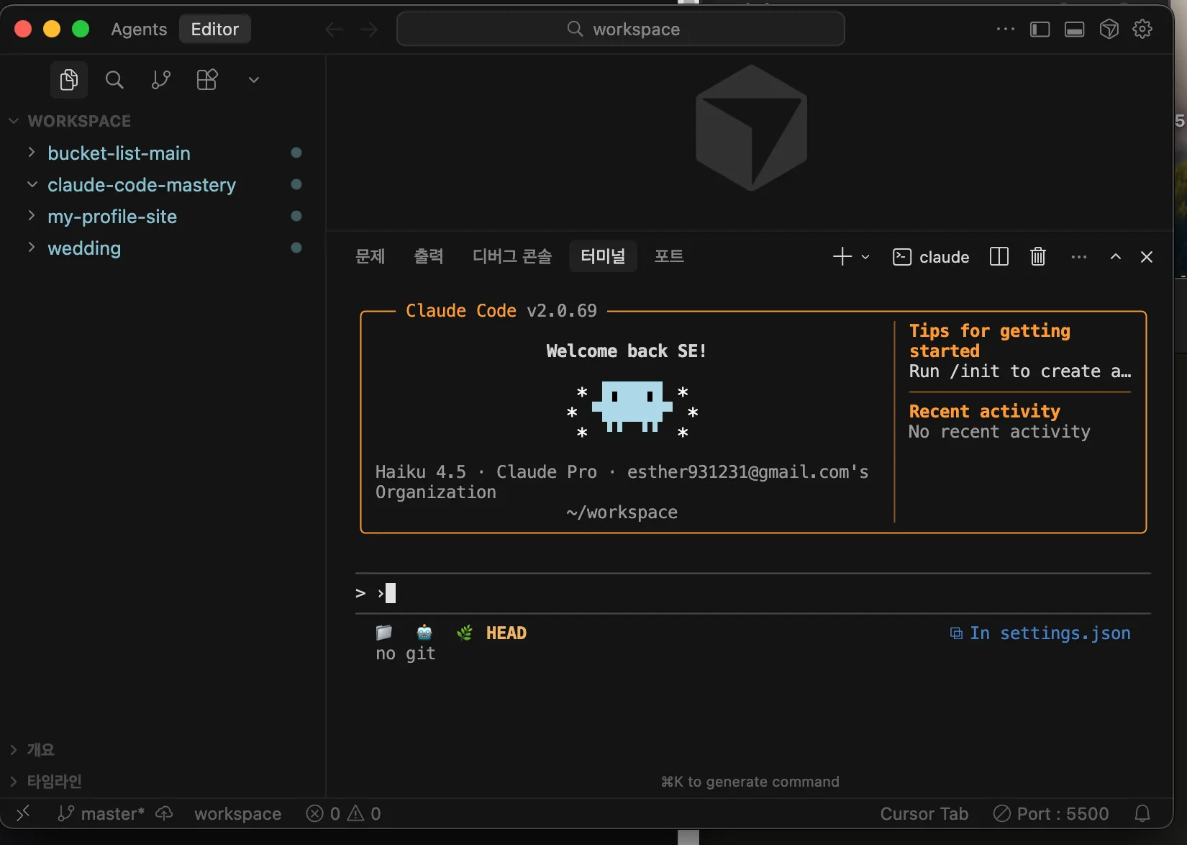Open the Search view in sidebar
Image resolution: width=1187 pixels, height=845 pixels.
114,79
